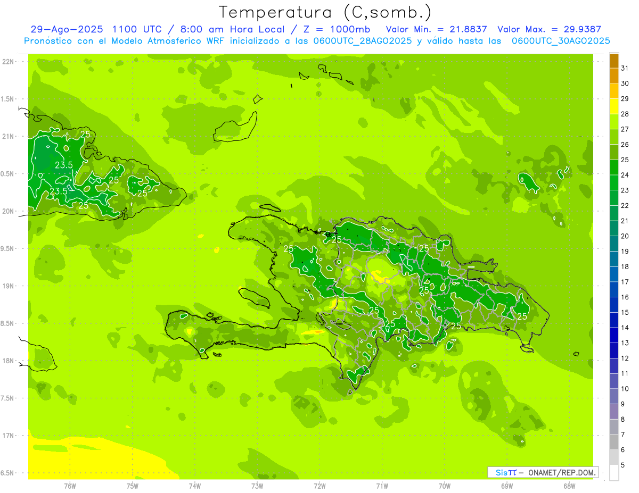Click the 71W longitude axis label
The width and height of the screenshot is (639, 493).
pos(382,486)
